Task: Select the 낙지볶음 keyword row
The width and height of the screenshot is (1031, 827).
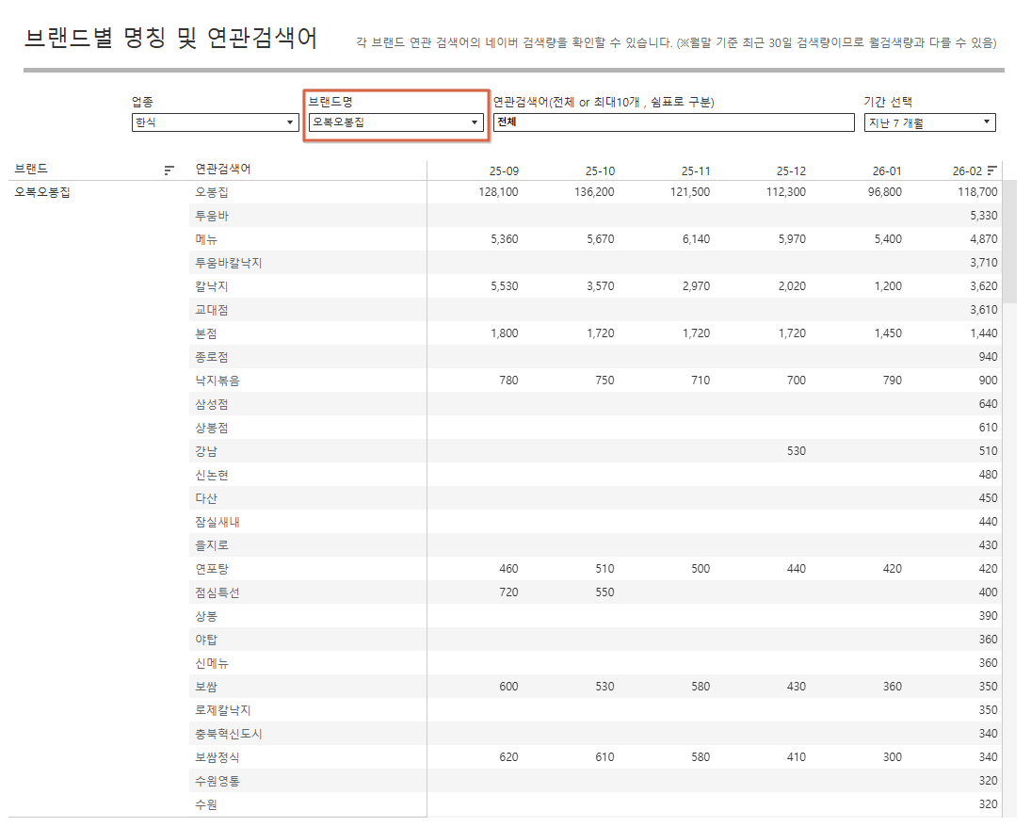Action: tap(217, 381)
